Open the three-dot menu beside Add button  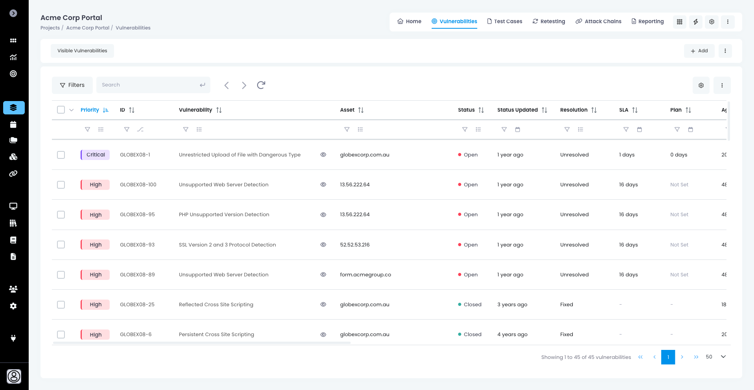[x=725, y=51]
